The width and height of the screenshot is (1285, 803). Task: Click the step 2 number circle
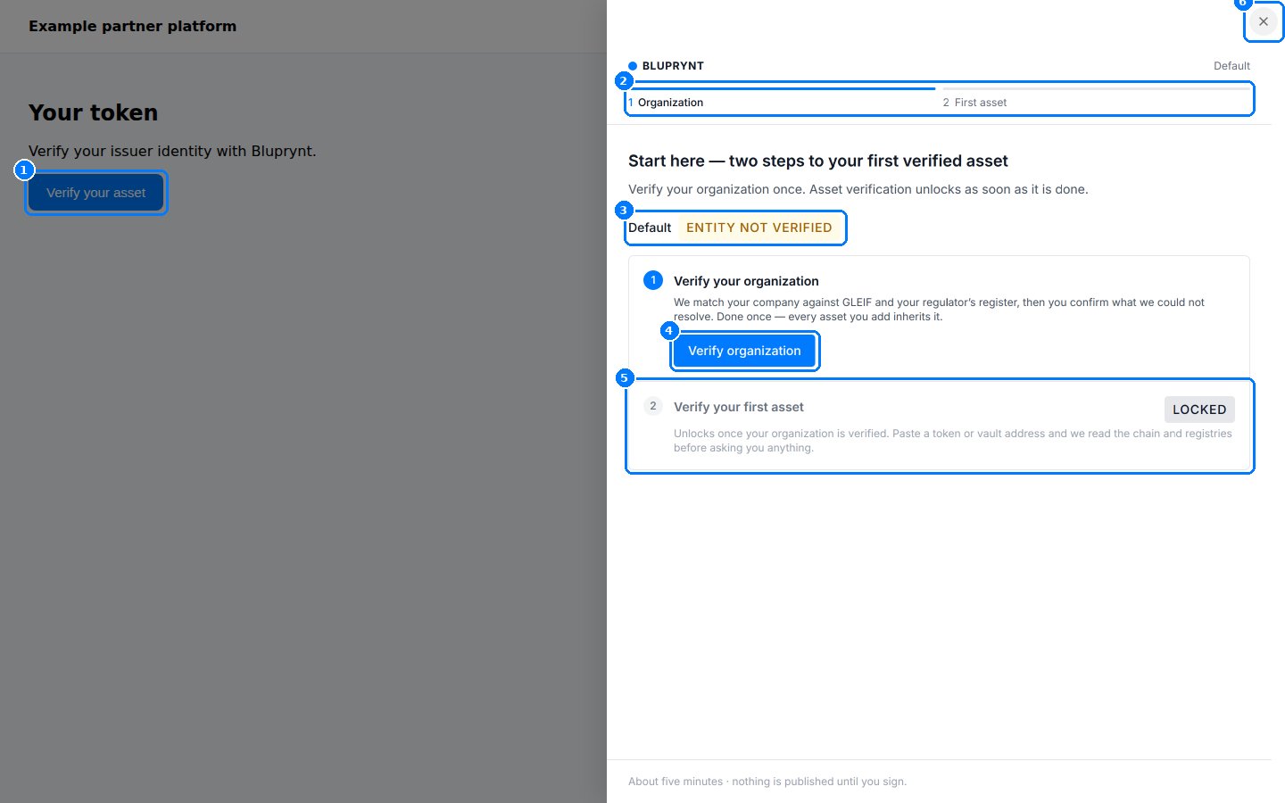653,406
